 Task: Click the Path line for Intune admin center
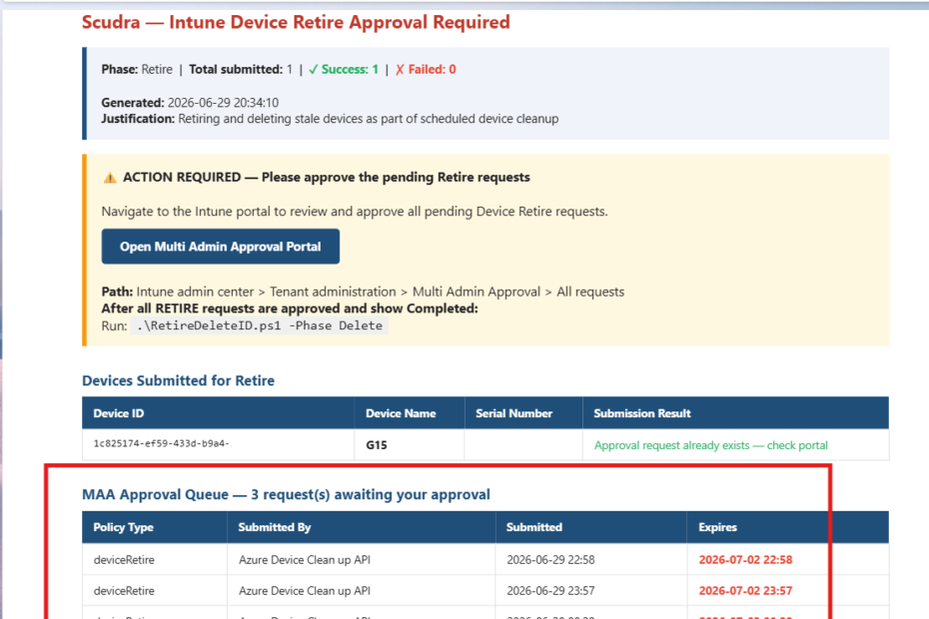[x=363, y=292]
